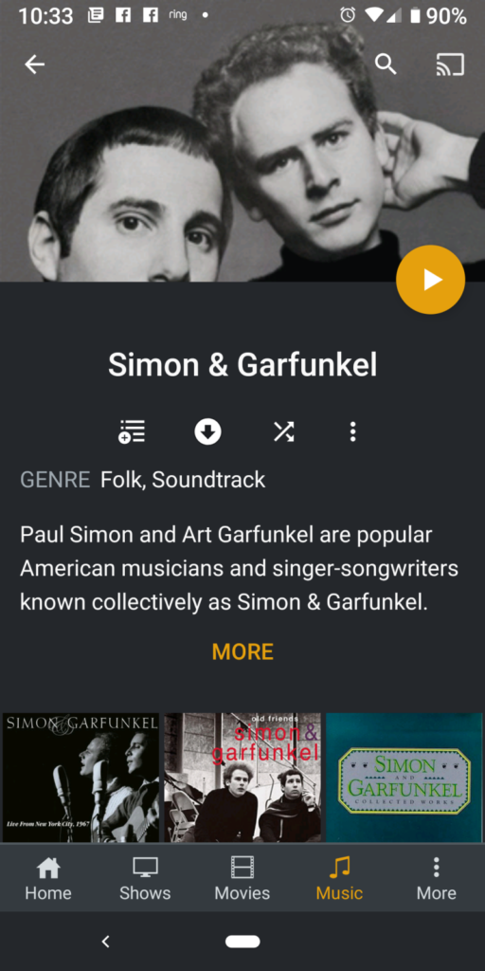The width and height of the screenshot is (485, 971).
Task: Play Simon & Garfunkel with orange button
Action: point(431,280)
